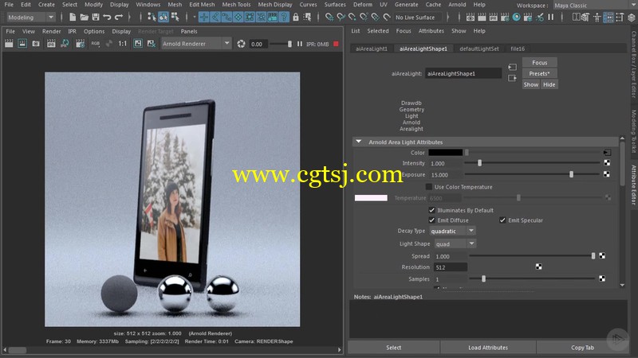The width and height of the screenshot is (638, 358).
Task: Create a new scene via toolbar icon
Action: [73, 17]
